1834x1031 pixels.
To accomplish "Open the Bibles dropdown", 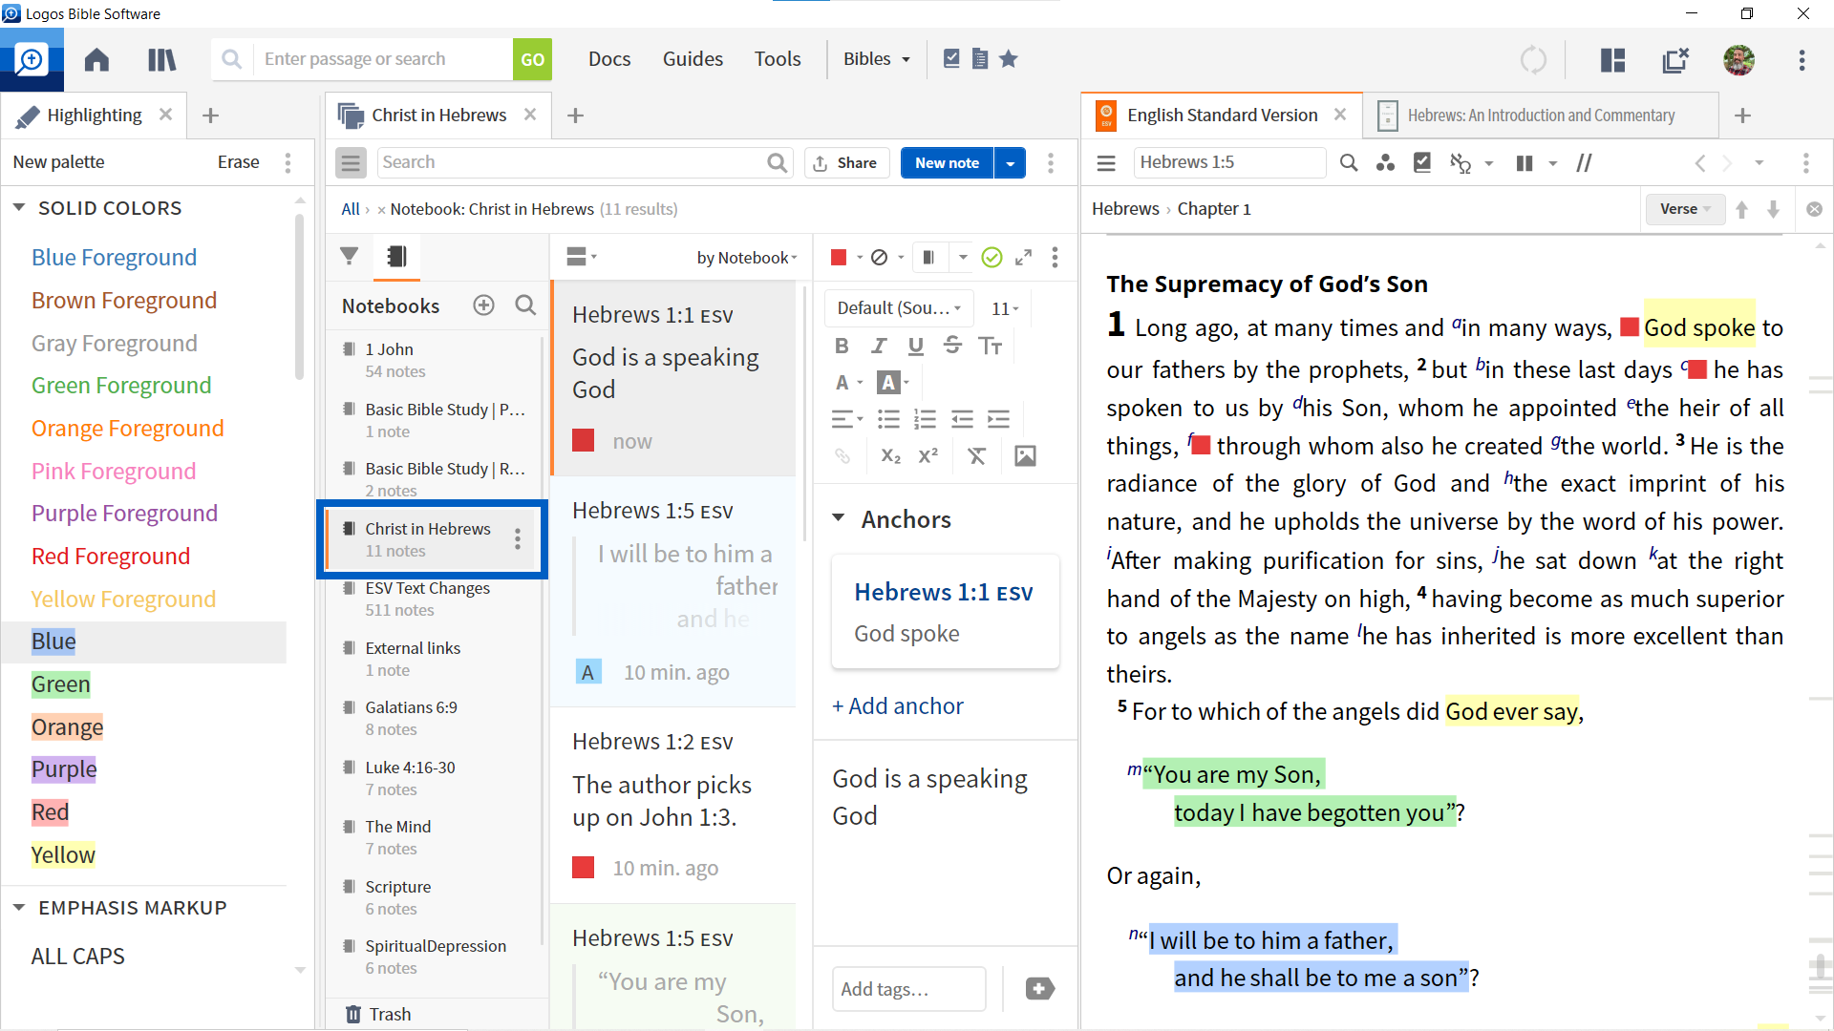I will [876, 58].
